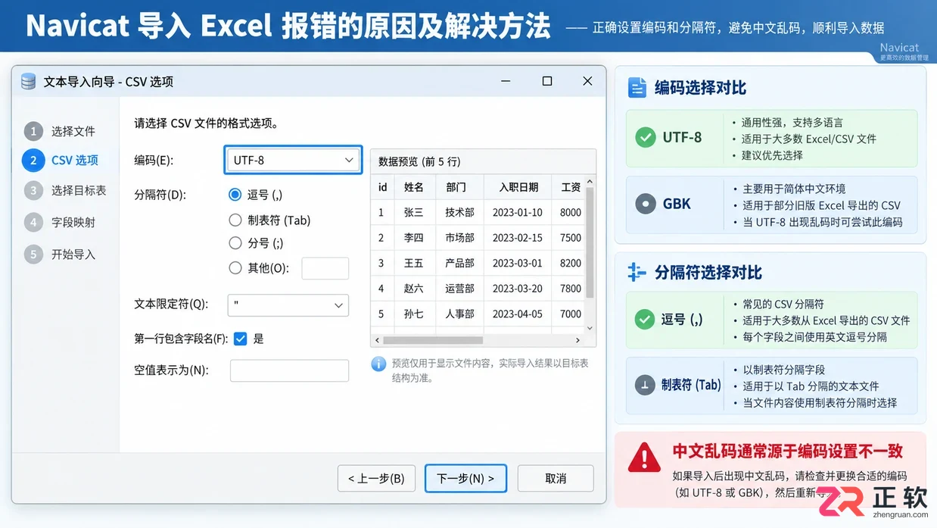
Task: Click the custom delimiter field beside 其他(O)
Action: coord(325,268)
